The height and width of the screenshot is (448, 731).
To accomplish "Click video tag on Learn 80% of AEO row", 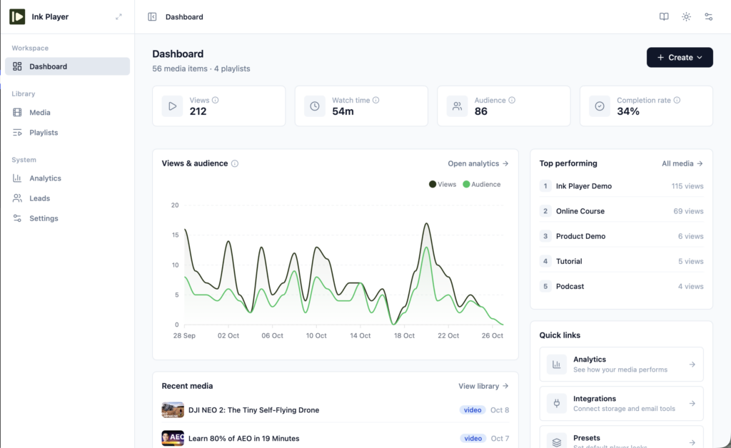I will tap(473, 439).
